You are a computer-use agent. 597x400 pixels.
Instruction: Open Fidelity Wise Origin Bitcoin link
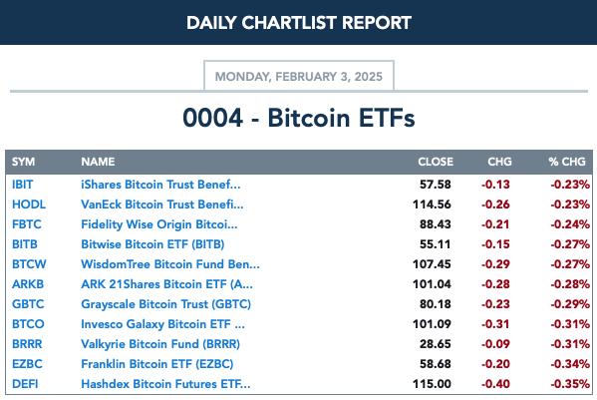click(x=159, y=224)
